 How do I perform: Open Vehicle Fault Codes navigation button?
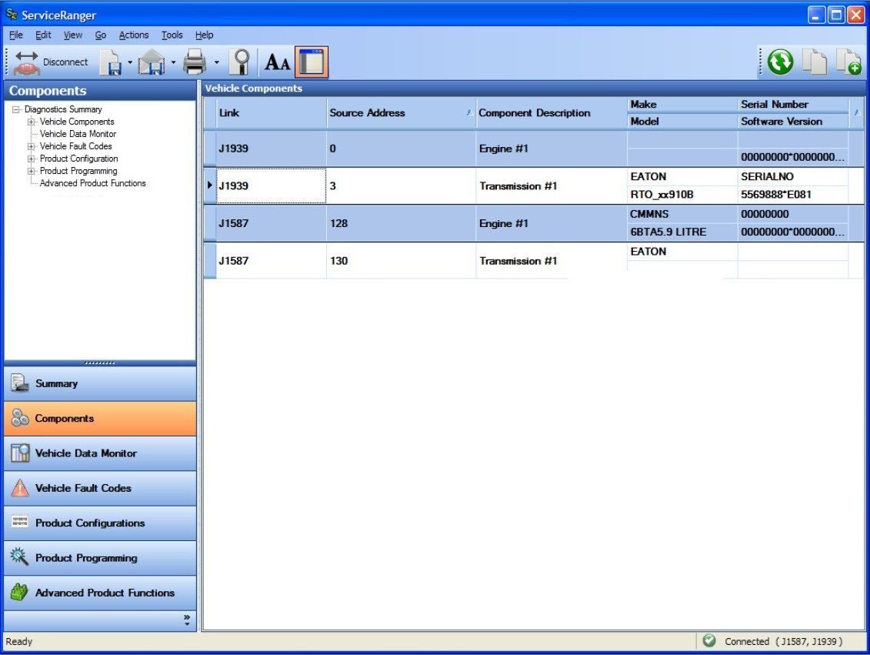[x=100, y=488]
